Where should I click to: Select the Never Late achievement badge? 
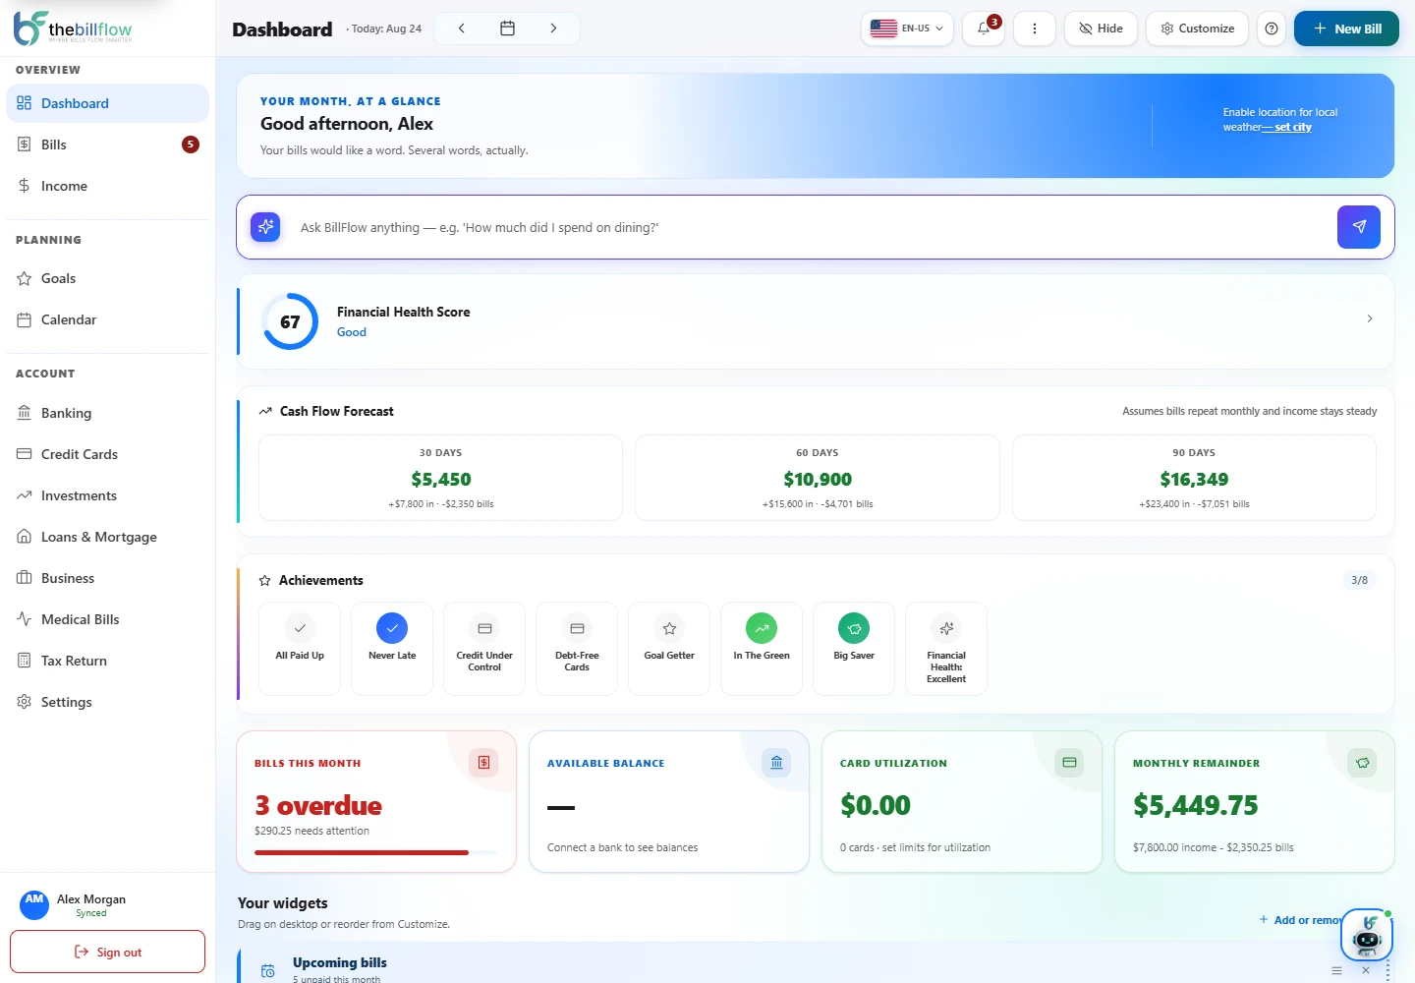coord(392,649)
